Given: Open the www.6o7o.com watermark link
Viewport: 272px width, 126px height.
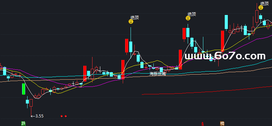Looking at the screenshot, I should point(225,56).
